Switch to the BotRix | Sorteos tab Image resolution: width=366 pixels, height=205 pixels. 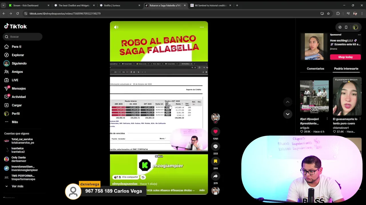(120, 5)
